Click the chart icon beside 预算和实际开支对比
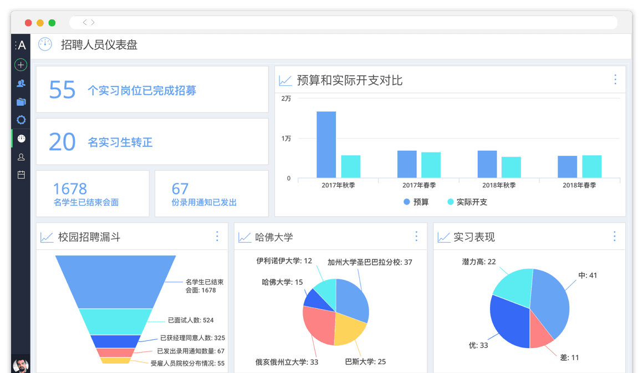 click(x=285, y=80)
